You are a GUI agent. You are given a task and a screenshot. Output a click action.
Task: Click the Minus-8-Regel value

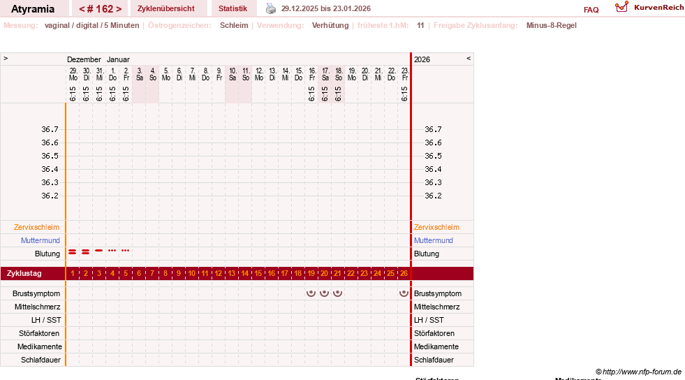[552, 25]
